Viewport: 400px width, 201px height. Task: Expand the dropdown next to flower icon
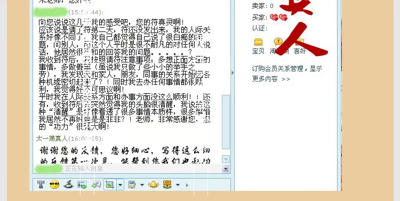(x=178, y=184)
